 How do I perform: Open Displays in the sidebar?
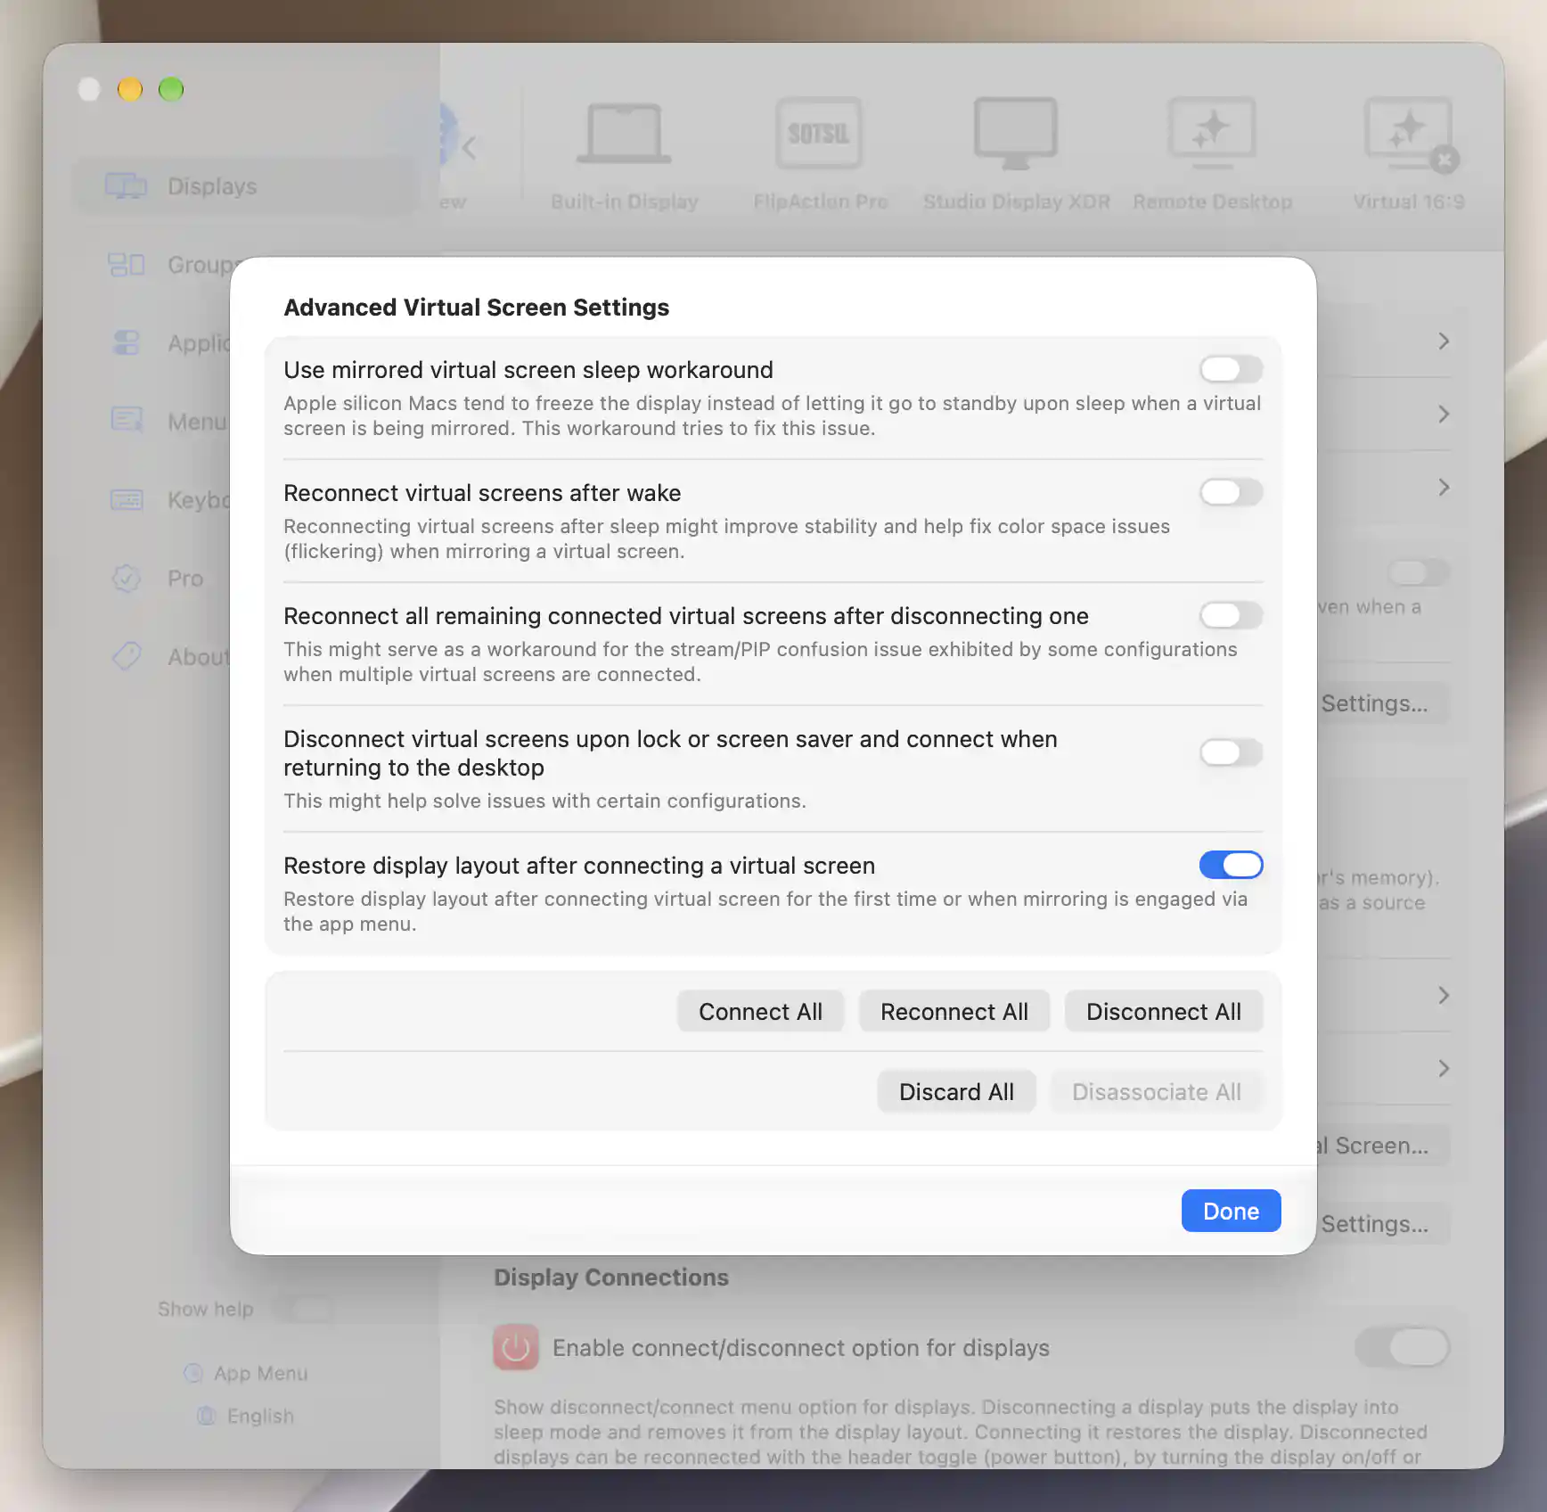(x=246, y=186)
